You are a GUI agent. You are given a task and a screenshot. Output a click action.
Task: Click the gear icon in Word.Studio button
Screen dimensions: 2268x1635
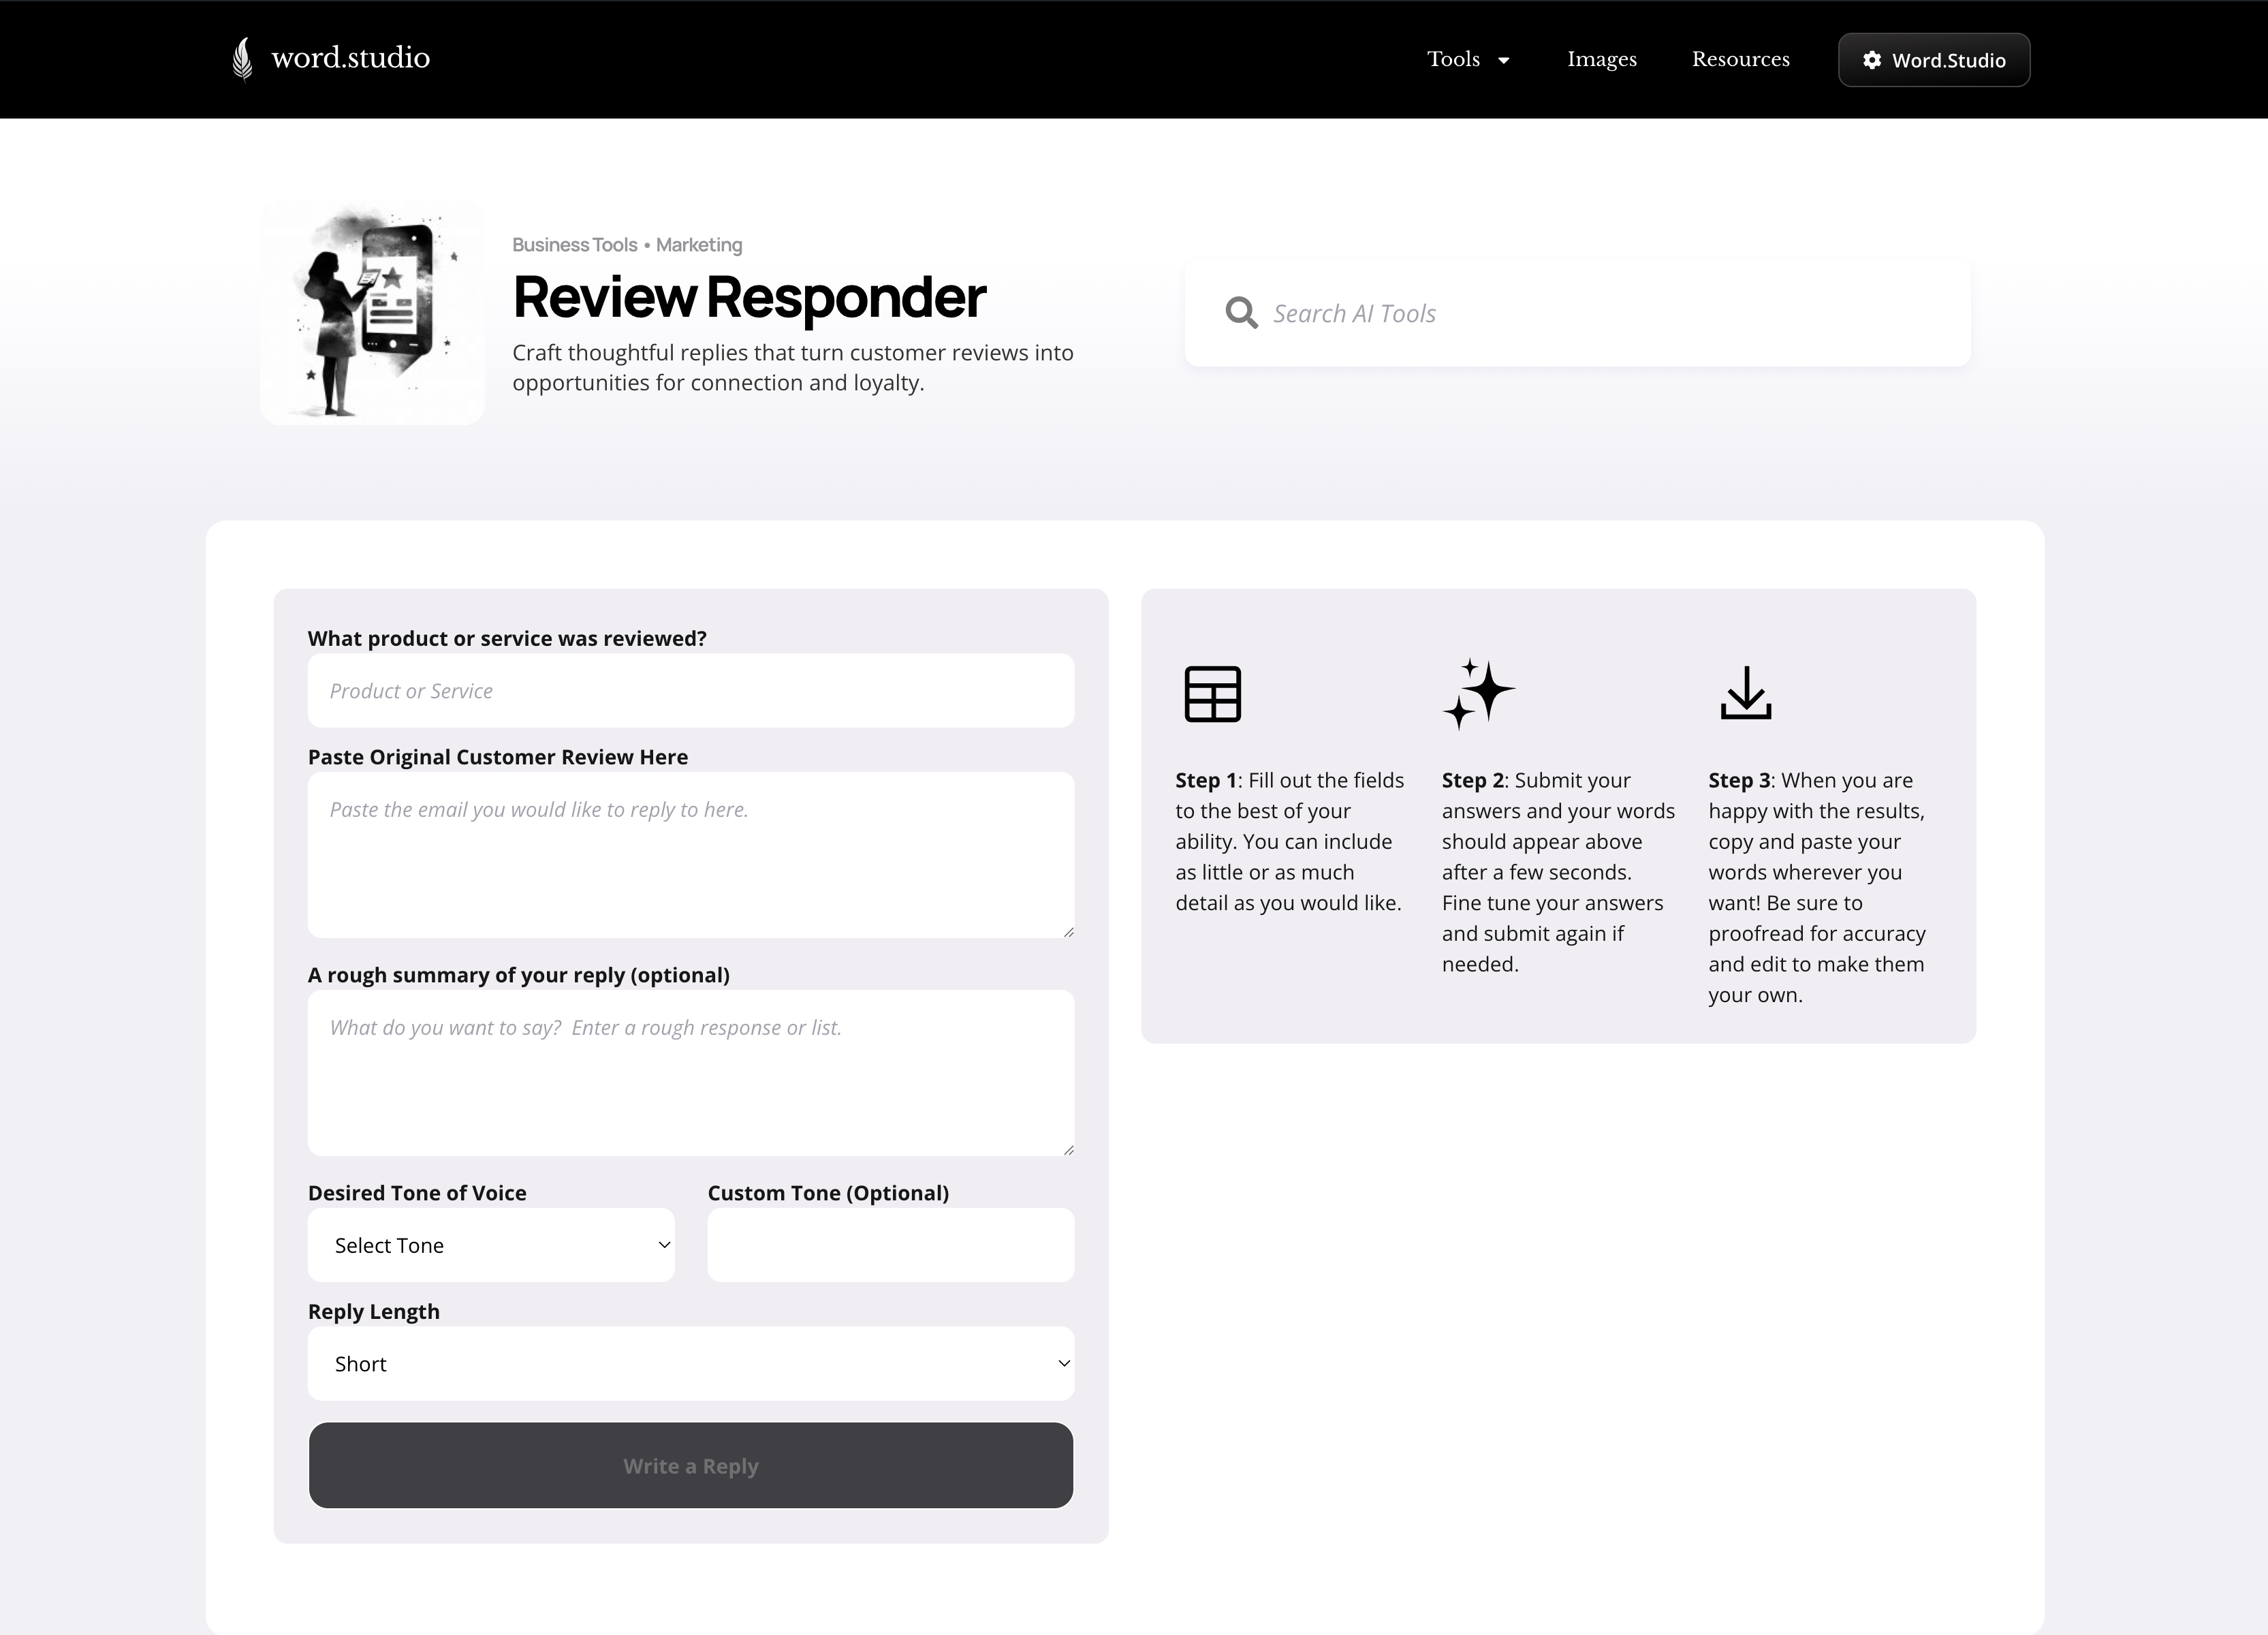(x=1871, y=60)
